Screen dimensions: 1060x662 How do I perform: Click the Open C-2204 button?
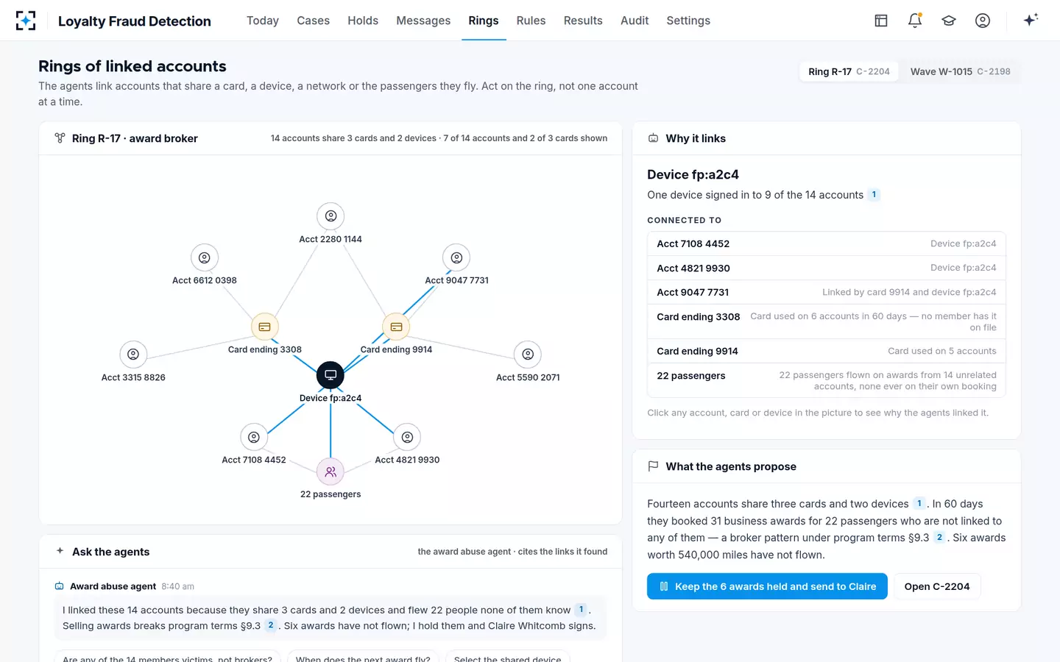[x=937, y=586]
